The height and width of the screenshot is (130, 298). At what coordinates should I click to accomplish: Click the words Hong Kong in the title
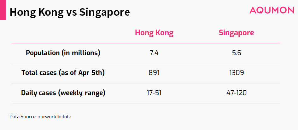click(x=37, y=13)
